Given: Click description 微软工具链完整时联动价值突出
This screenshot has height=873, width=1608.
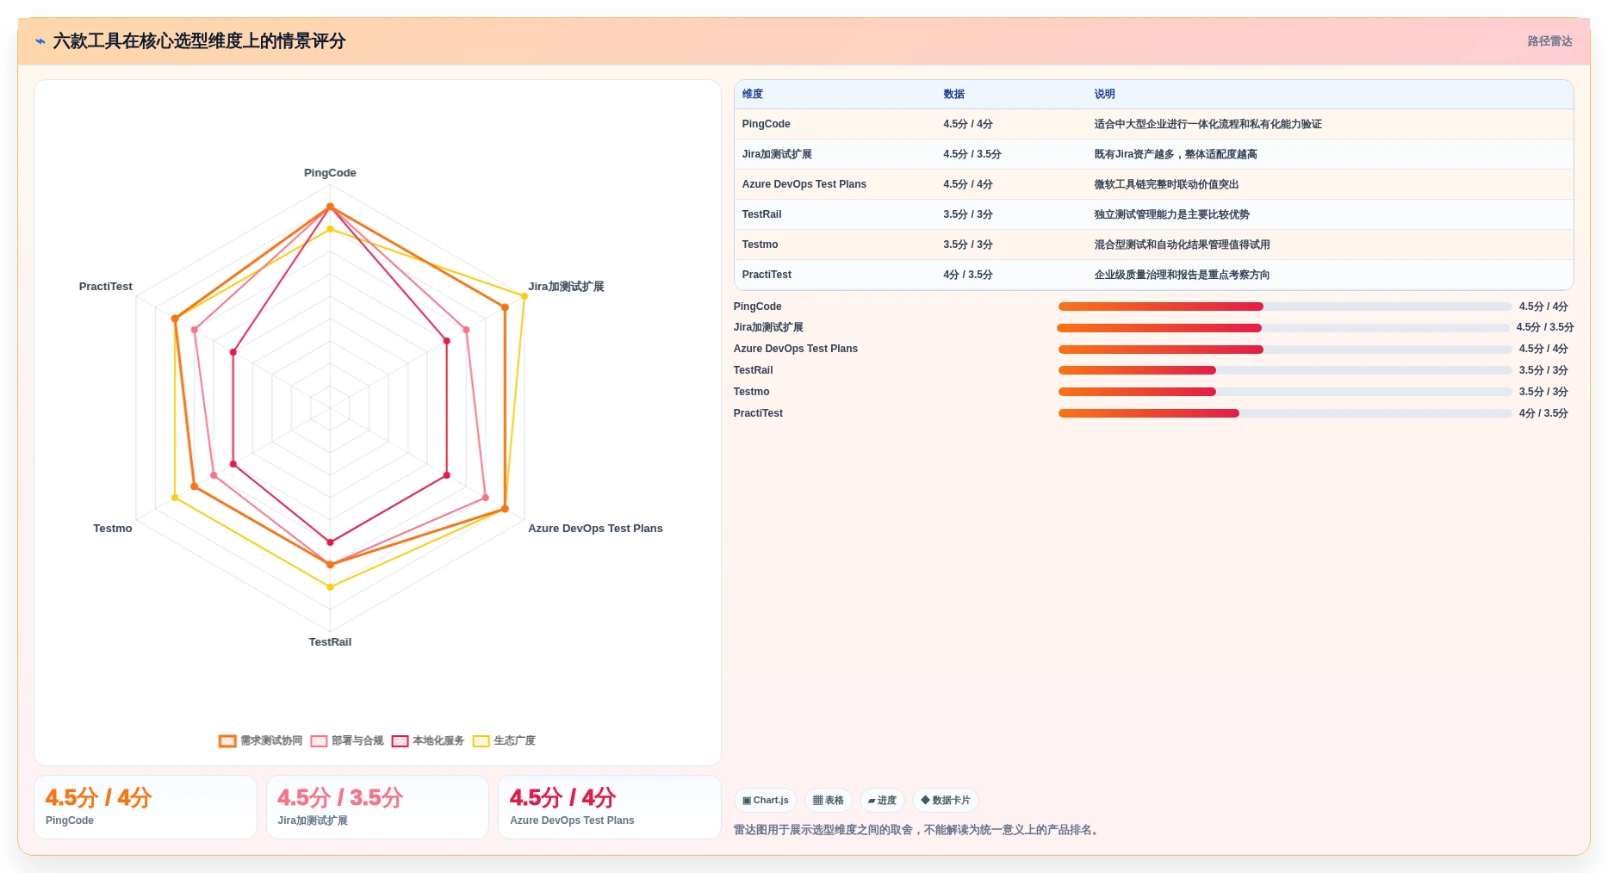Looking at the screenshot, I should pos(1166,184).
